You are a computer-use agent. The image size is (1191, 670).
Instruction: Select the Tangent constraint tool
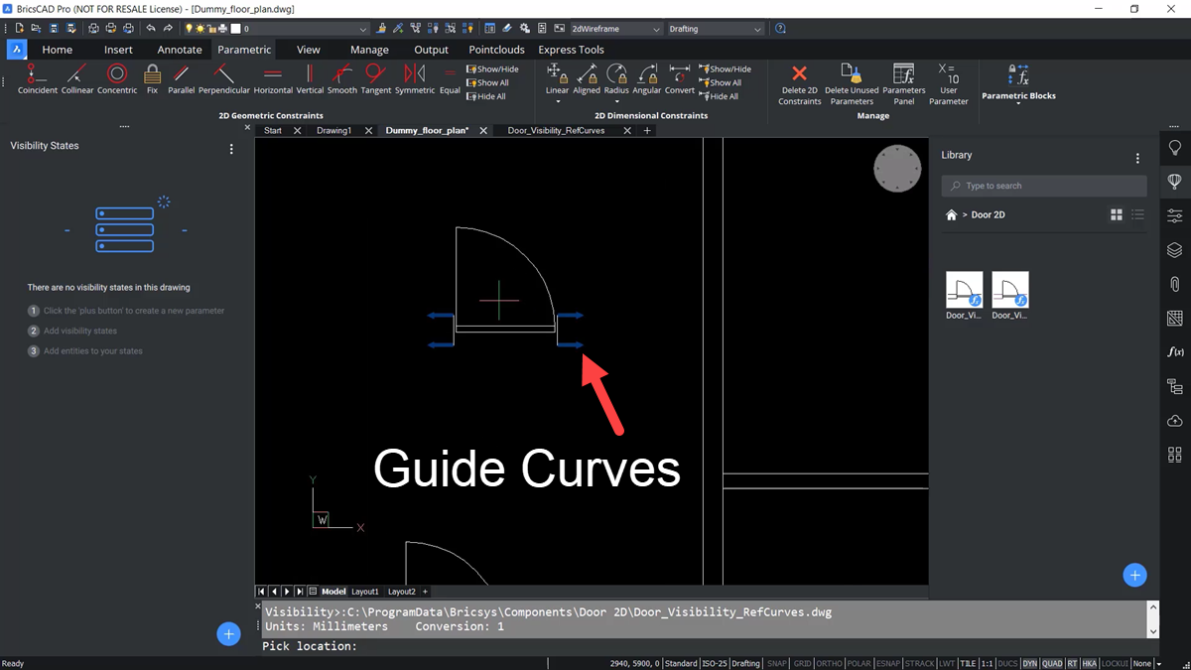pos(375,79)
